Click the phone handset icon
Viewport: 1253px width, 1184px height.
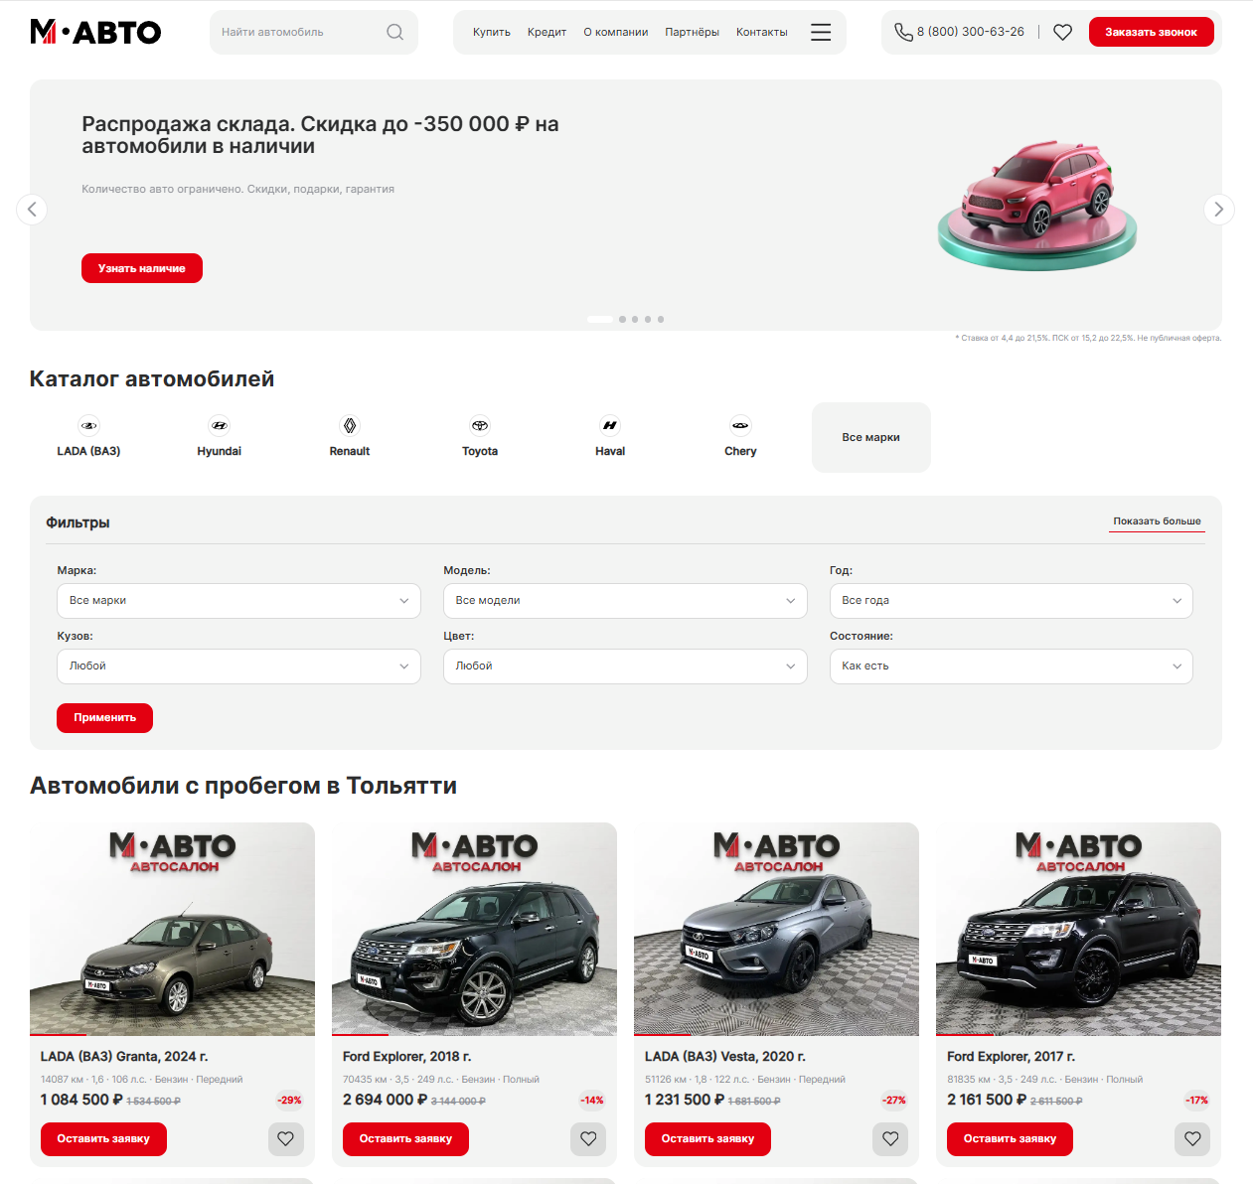[x=903, y=32]
